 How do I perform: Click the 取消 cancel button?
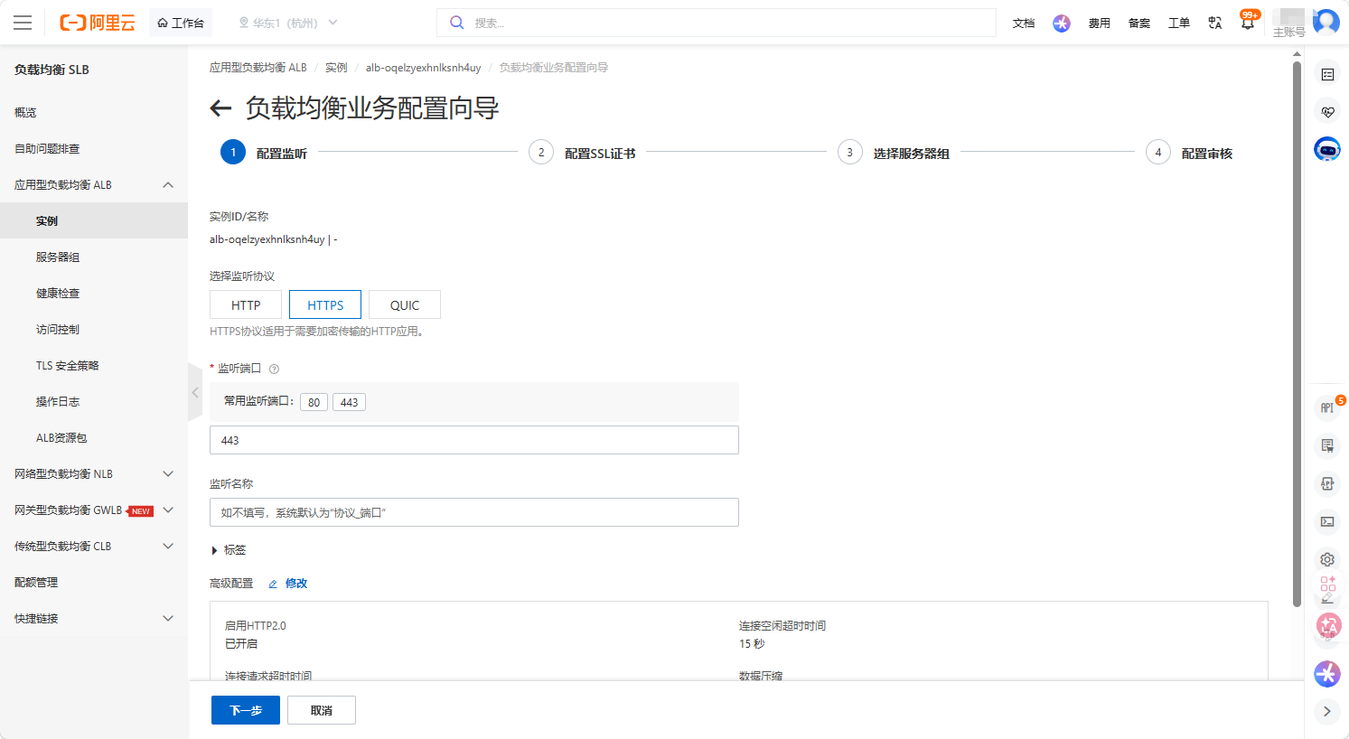pos(322,710)
